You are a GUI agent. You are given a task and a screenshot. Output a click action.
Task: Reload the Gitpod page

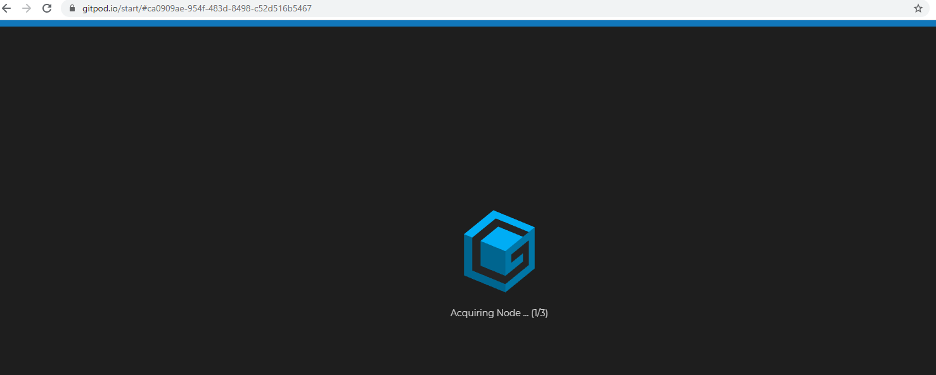point(47,8)
